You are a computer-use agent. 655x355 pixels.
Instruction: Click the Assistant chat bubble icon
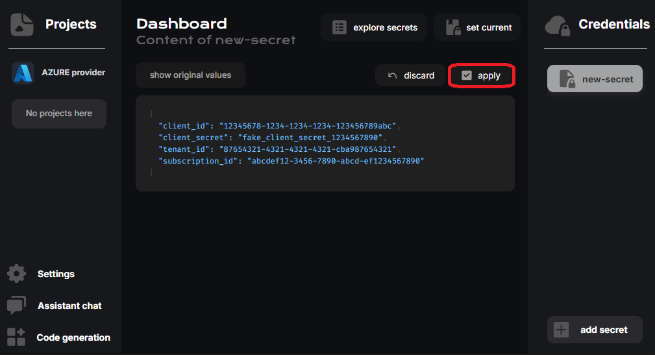pyautogui.click(x=16, y=306)
